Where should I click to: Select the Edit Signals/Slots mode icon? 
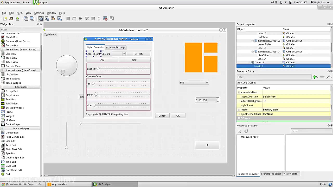(47, 18)
